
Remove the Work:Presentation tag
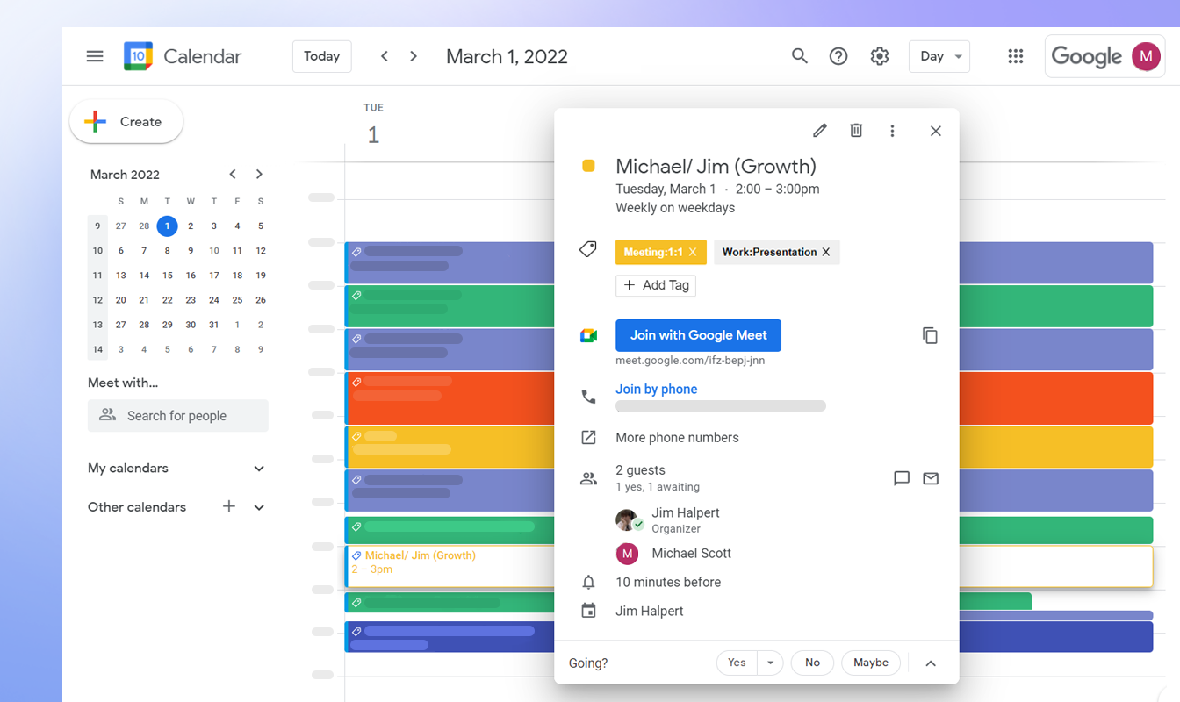[x=825, y=252]
